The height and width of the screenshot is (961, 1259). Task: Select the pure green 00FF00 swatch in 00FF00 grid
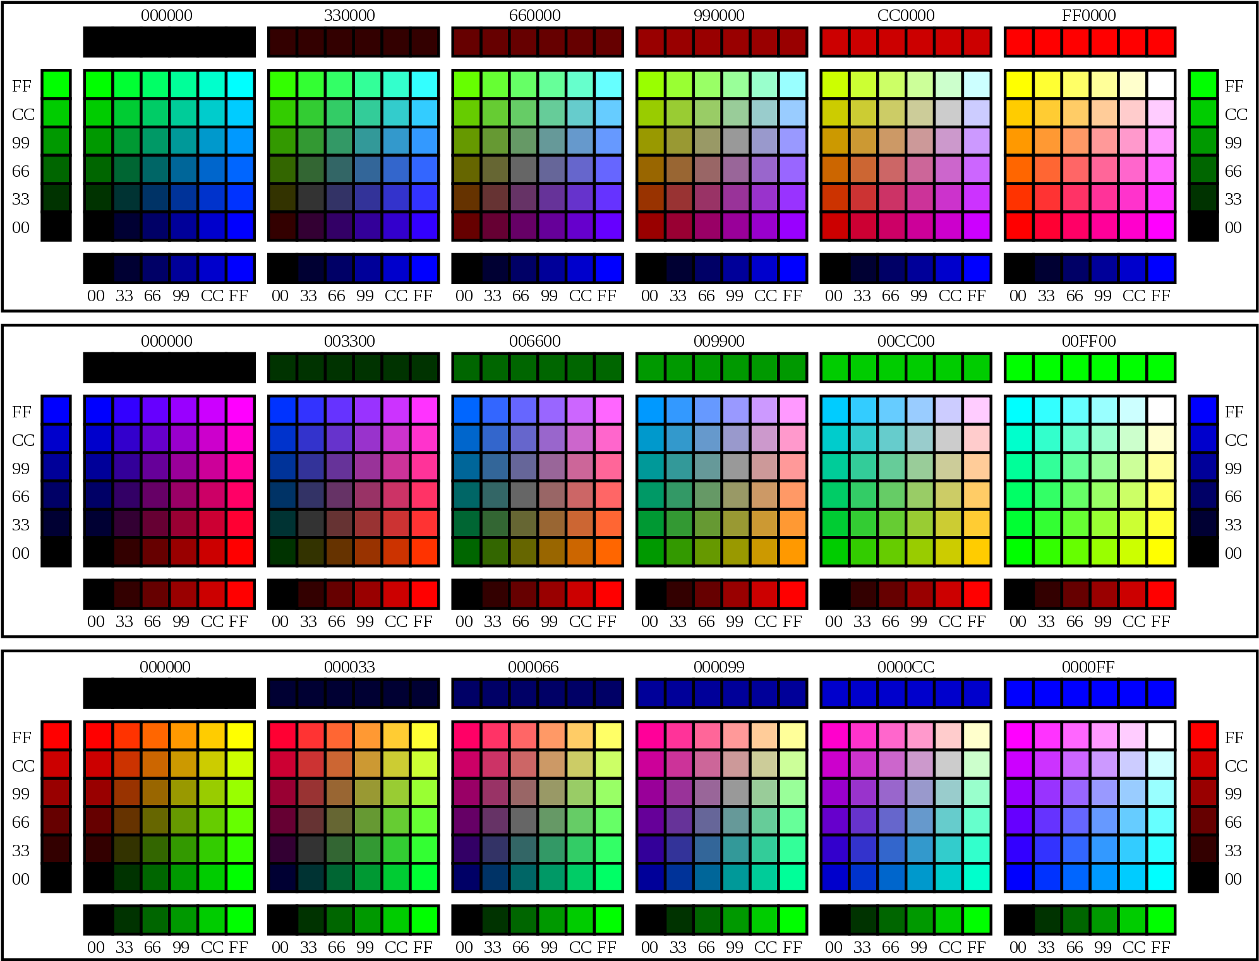(x=1019, y=552)
